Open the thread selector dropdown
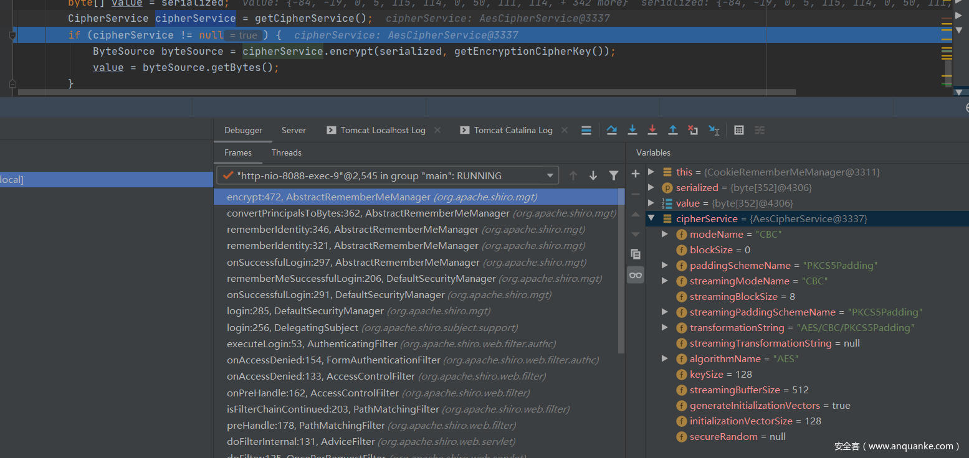The width and height of the screenshot is (969, 458). point(550,176)
